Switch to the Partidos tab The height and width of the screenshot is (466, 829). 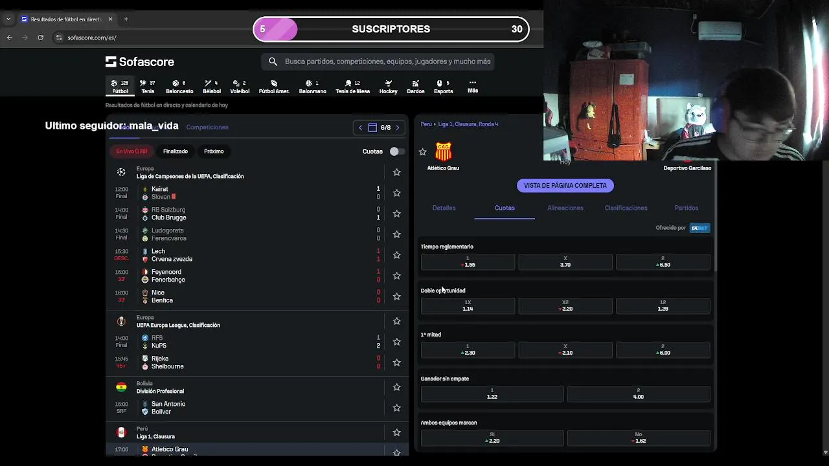(687, 208)
